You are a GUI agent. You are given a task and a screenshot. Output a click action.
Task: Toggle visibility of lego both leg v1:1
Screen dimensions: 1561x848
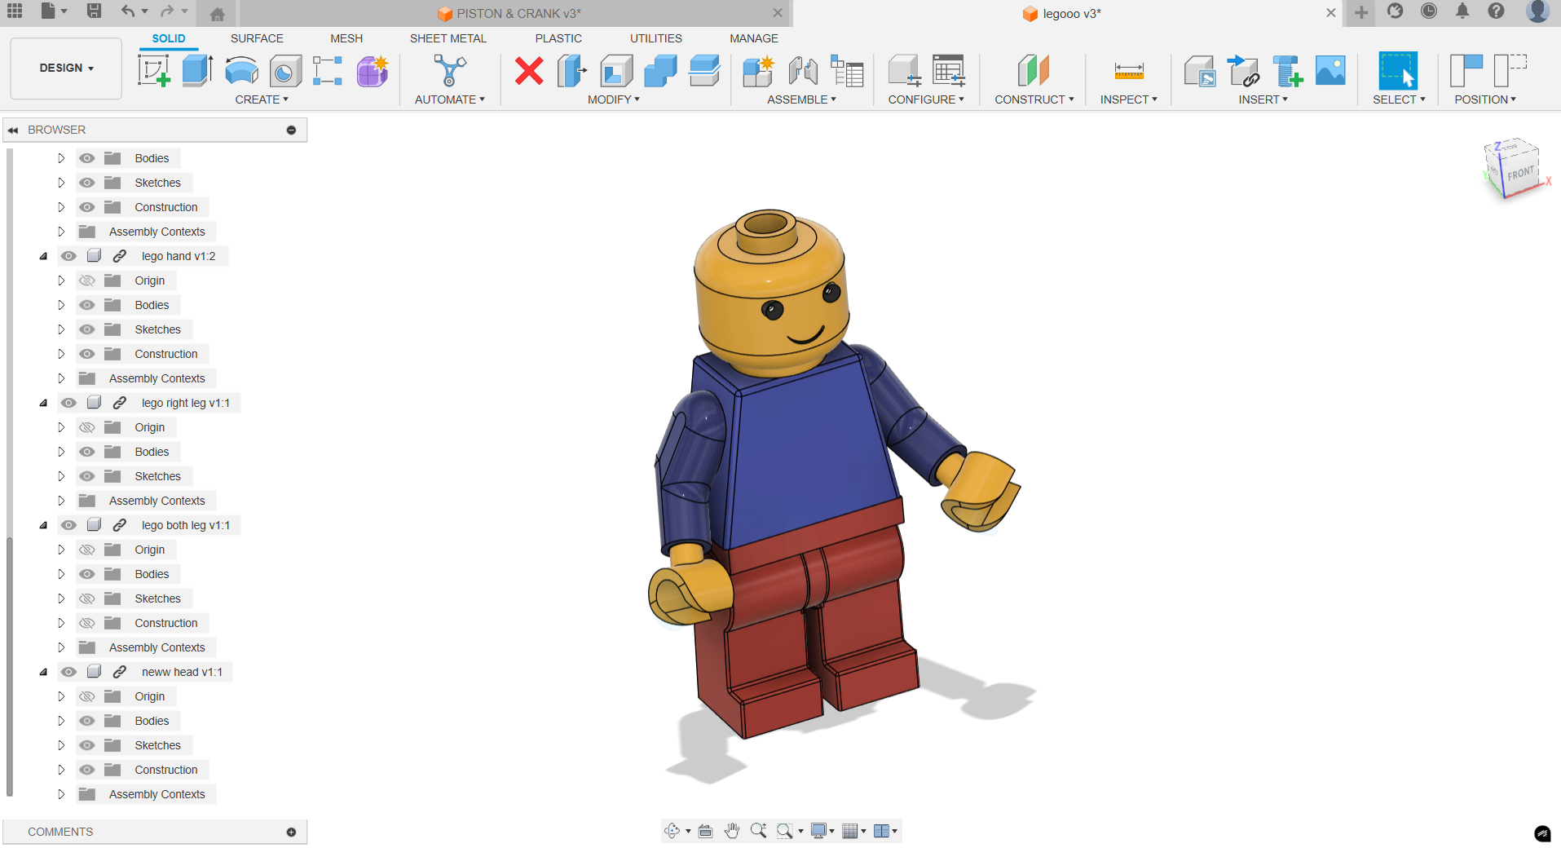tap(68, 525)
